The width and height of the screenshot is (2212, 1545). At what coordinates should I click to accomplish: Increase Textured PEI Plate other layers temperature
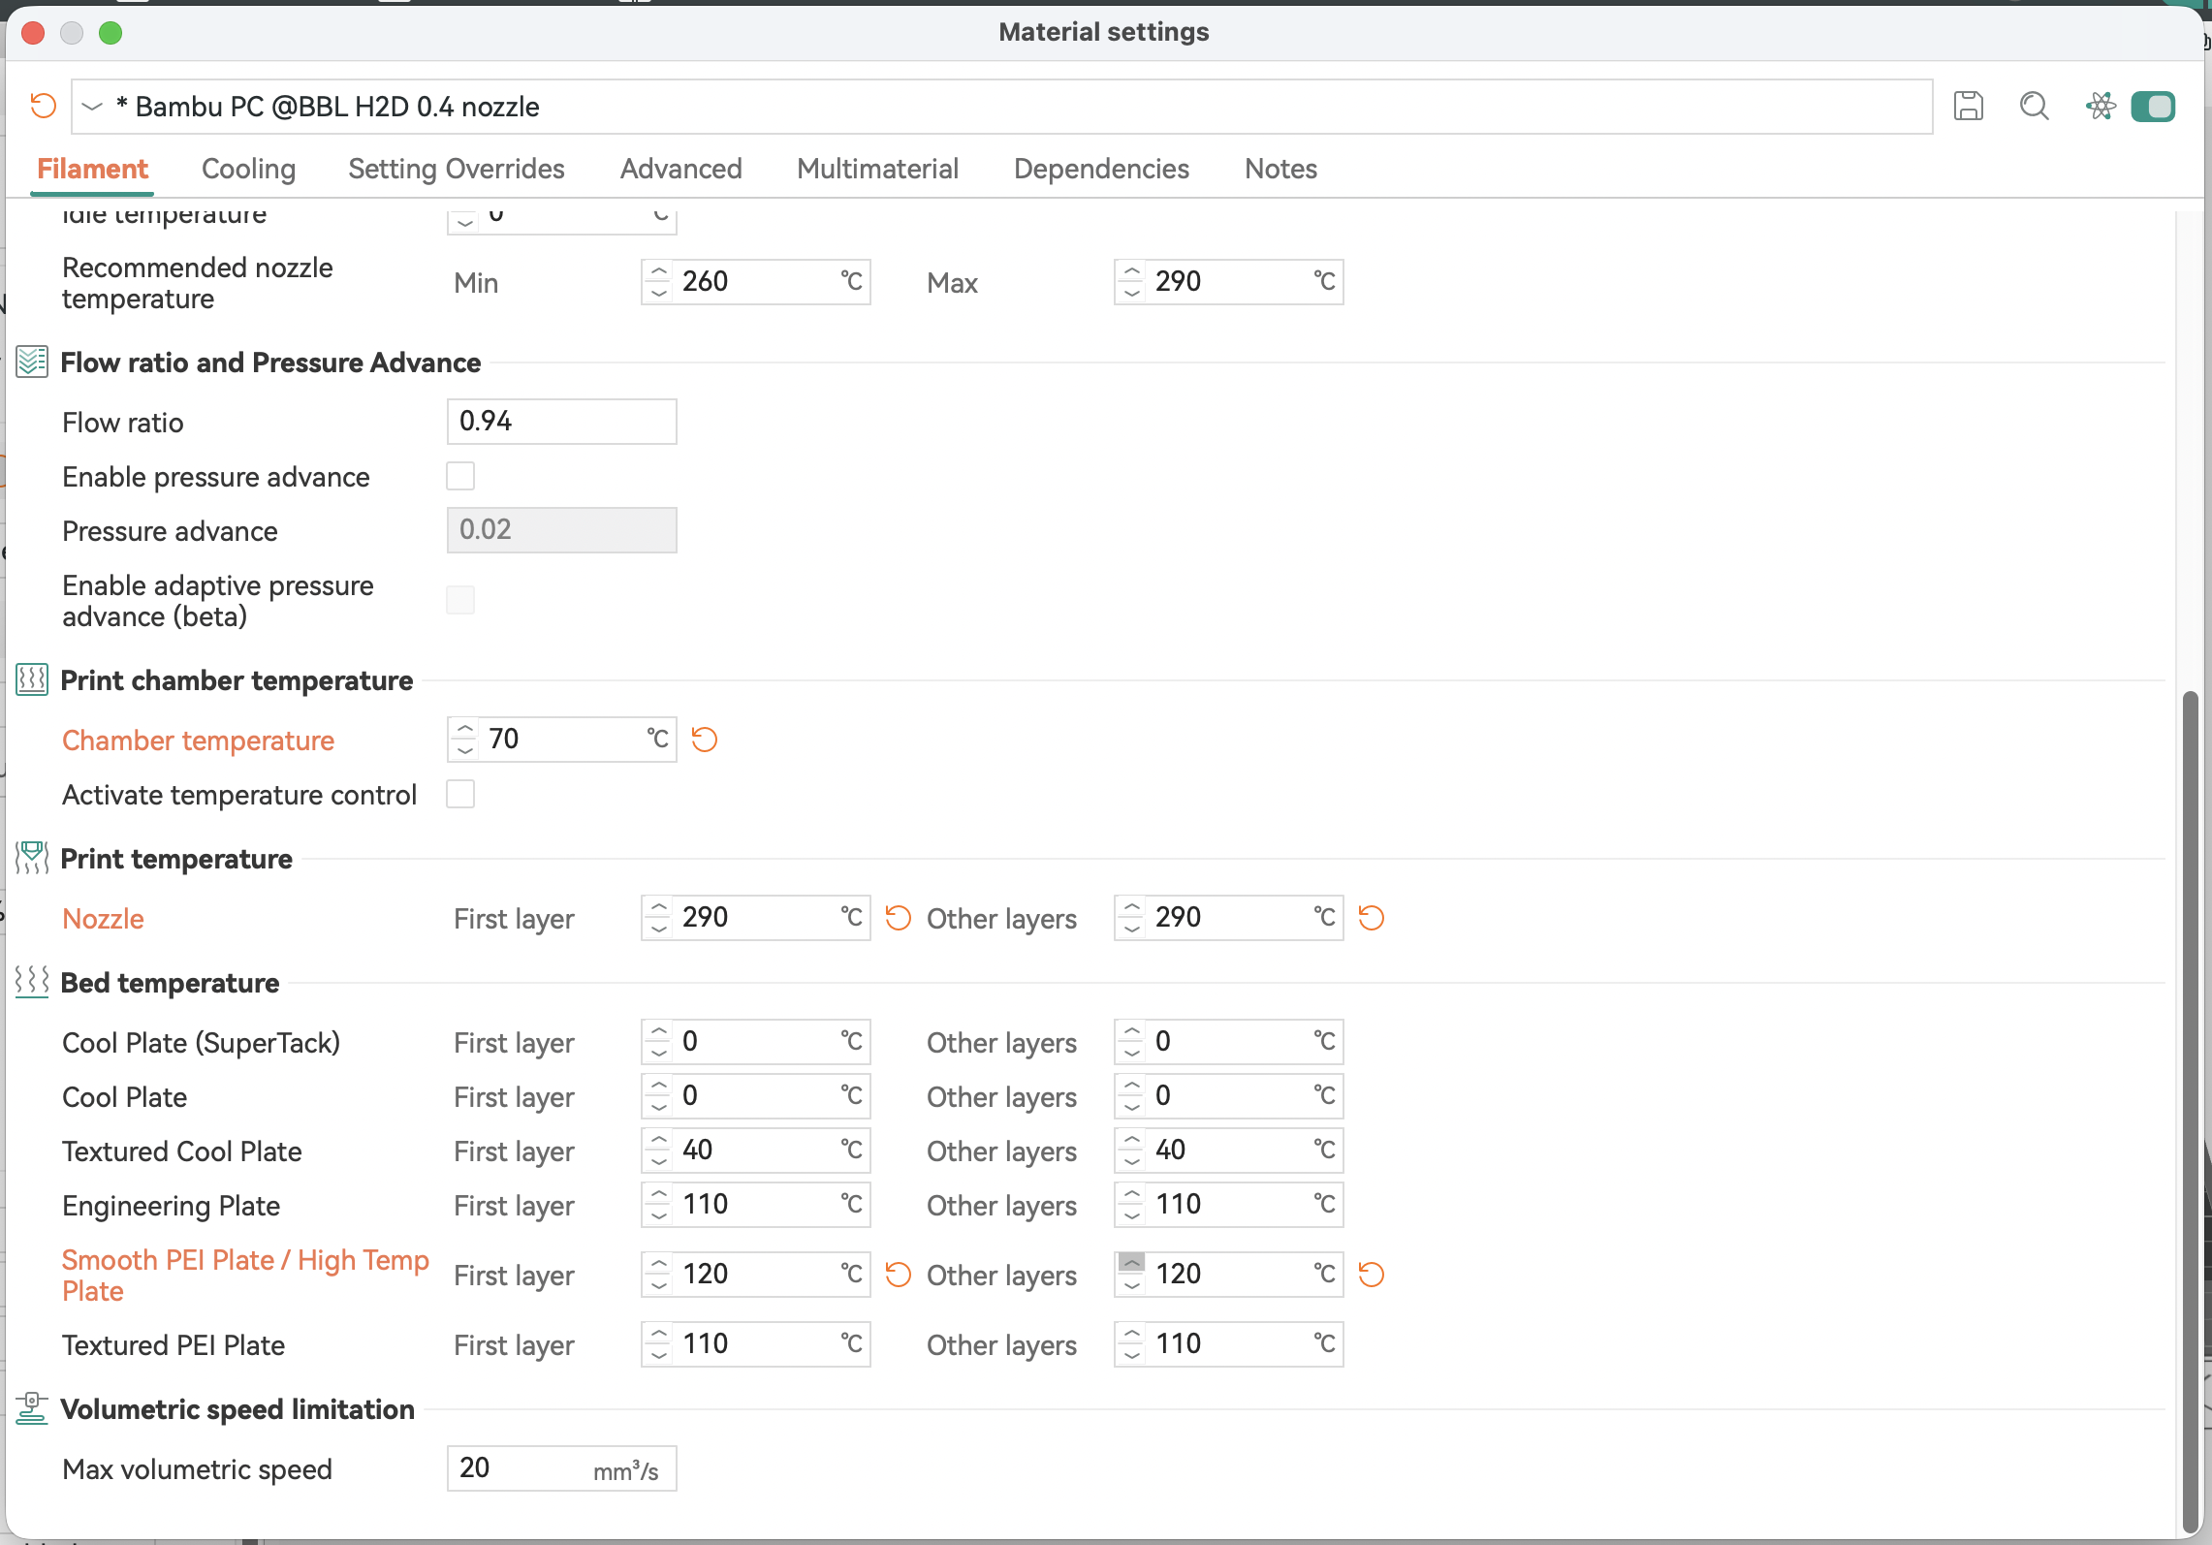click(x=1132, y=1334)
